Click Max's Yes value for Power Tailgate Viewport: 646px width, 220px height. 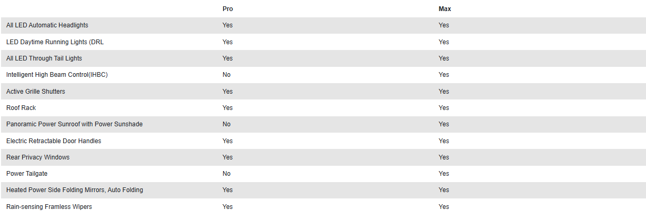[x=444, y=174]
